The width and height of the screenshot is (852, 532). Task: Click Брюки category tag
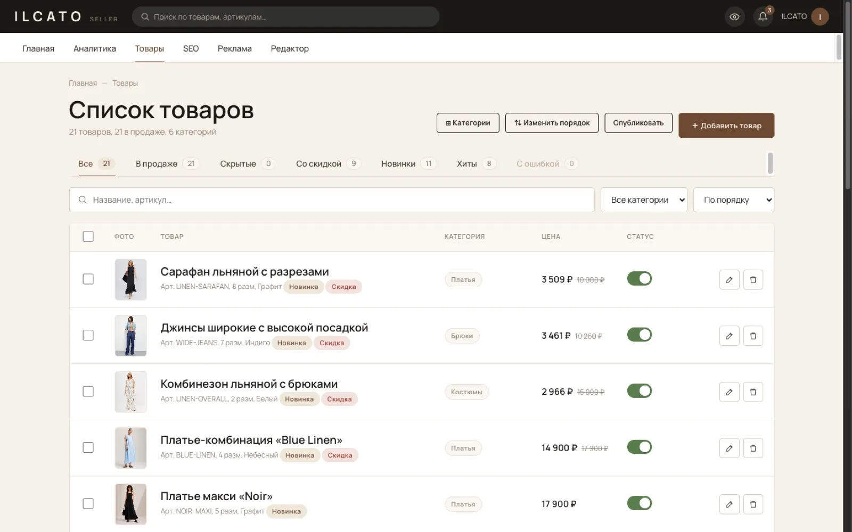coord(462,336)
